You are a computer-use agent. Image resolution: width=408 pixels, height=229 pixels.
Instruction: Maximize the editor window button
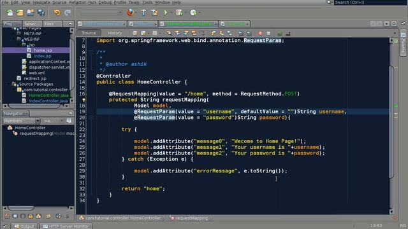pyautogui.click(x=394, y=24)
